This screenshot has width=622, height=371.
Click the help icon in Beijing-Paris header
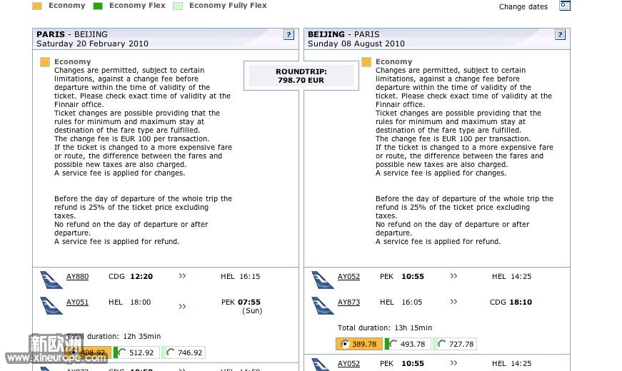pyautogui.click(x=560, y=34)
